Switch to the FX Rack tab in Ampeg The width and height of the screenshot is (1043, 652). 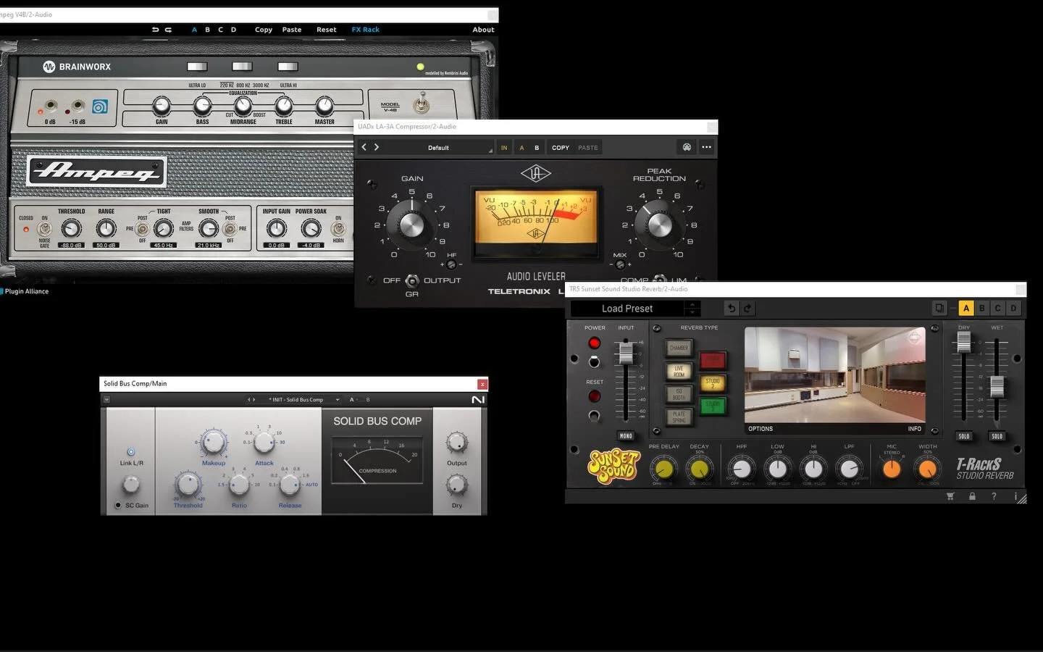365,30
